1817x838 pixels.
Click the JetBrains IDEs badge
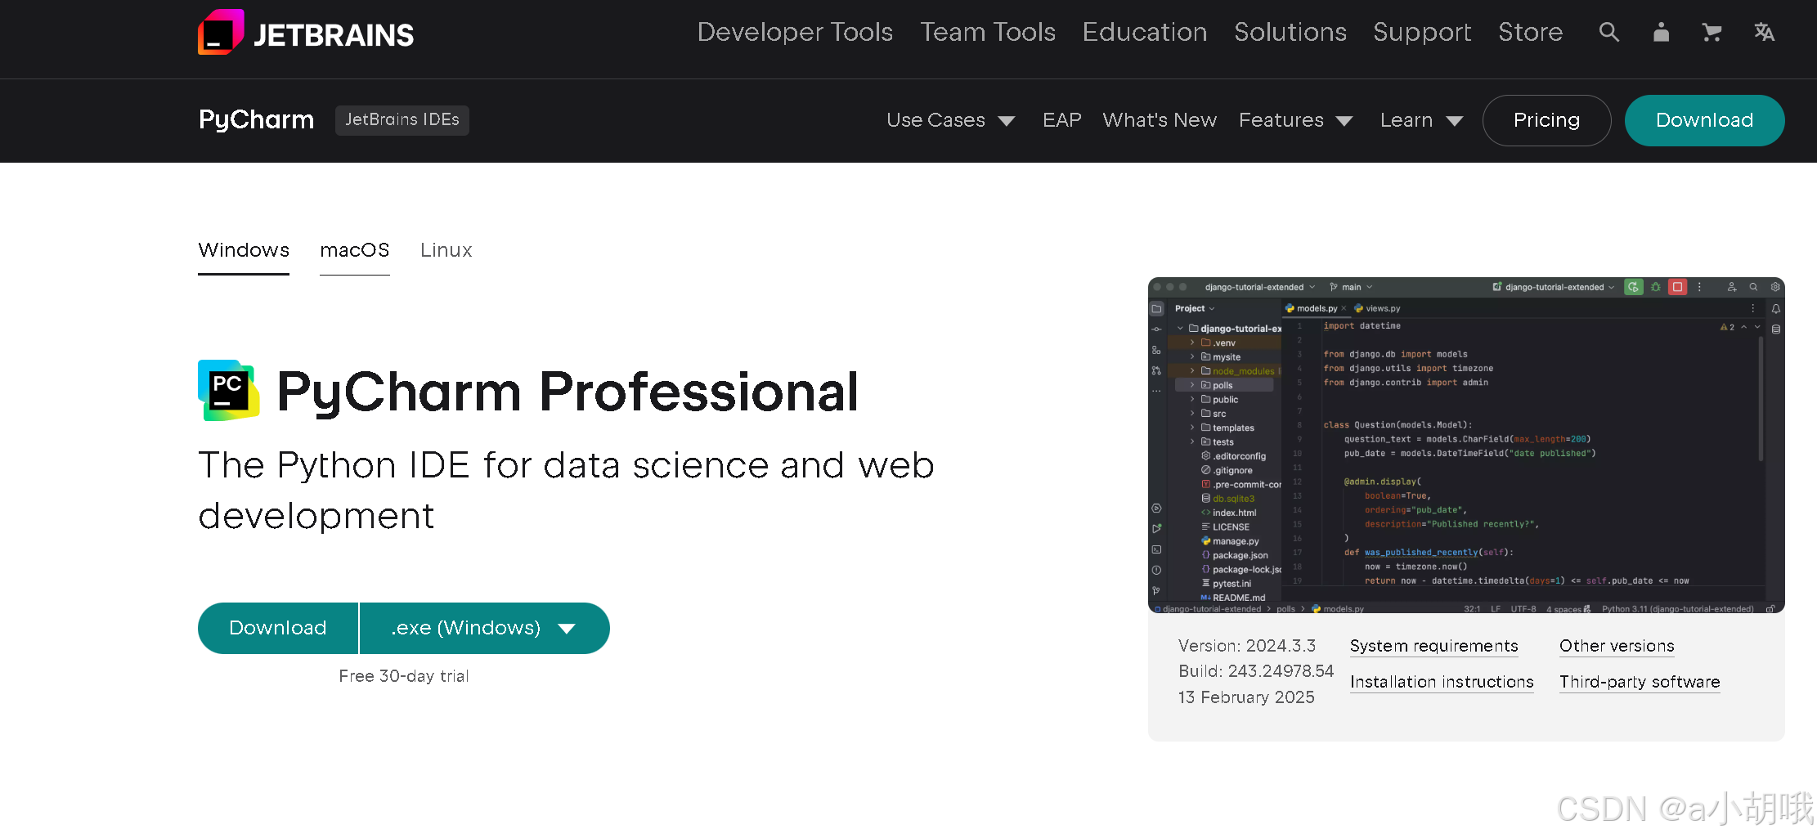(x=402, y=120)
